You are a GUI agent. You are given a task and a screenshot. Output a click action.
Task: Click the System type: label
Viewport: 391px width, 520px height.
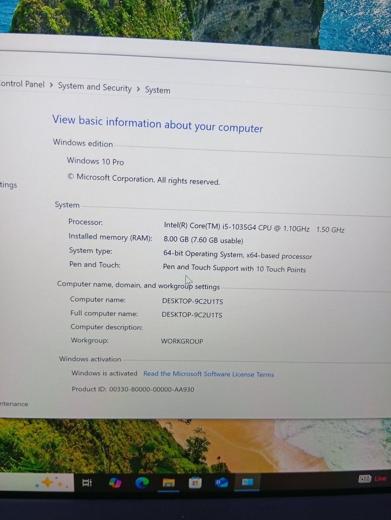click(90, 251)
